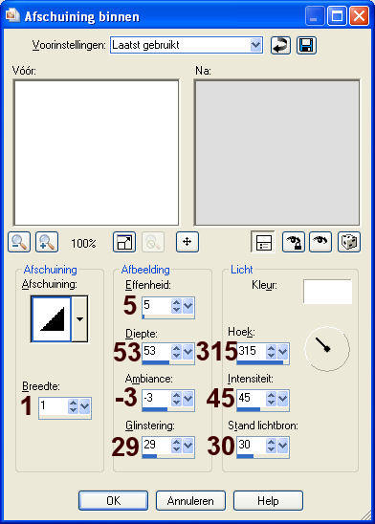Click the navigate preview crosshair icon
The height and width of the screenshot is (524, 375).
[x=187, y=242]
